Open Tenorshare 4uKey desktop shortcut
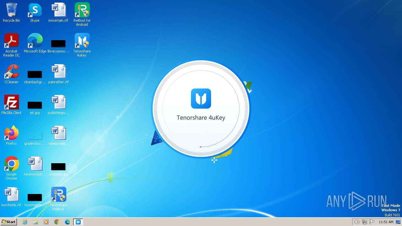402x226 pixels. click(x=82, y=45)
